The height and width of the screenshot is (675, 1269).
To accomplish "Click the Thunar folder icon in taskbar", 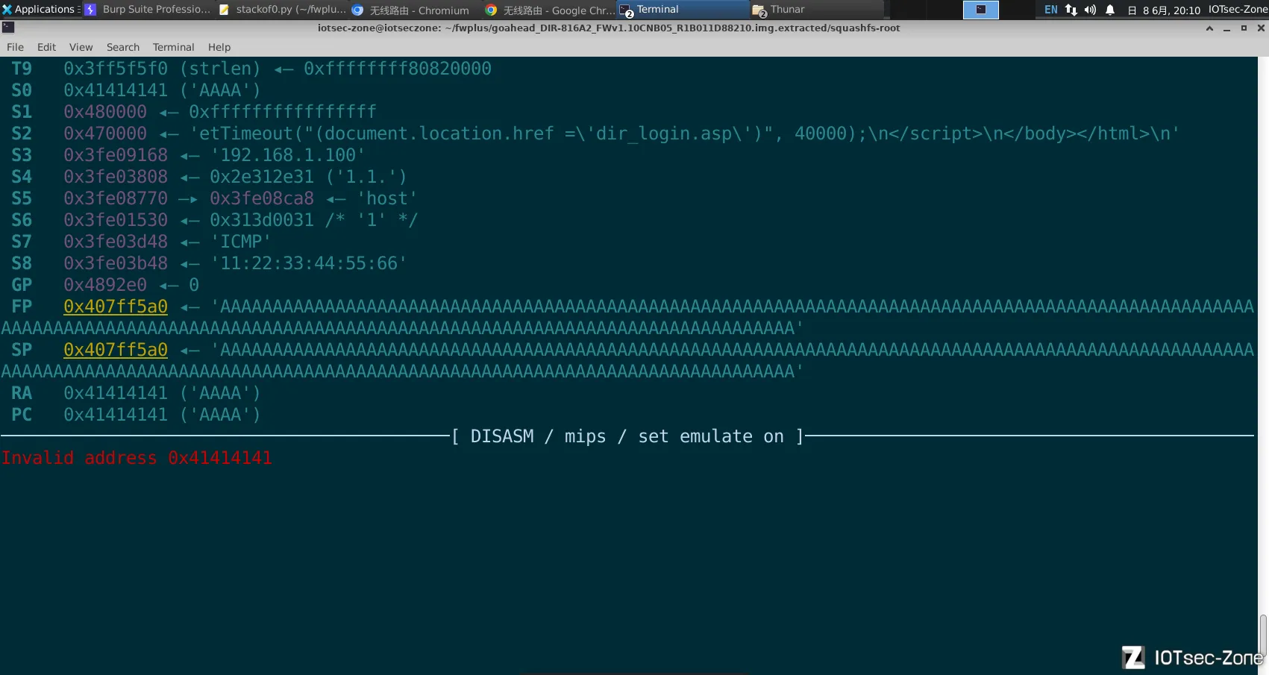I will pos(759,10).
